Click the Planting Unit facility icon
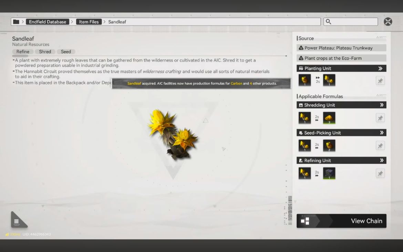Viewport: 403px width, 252px height. tap(301, 68)
